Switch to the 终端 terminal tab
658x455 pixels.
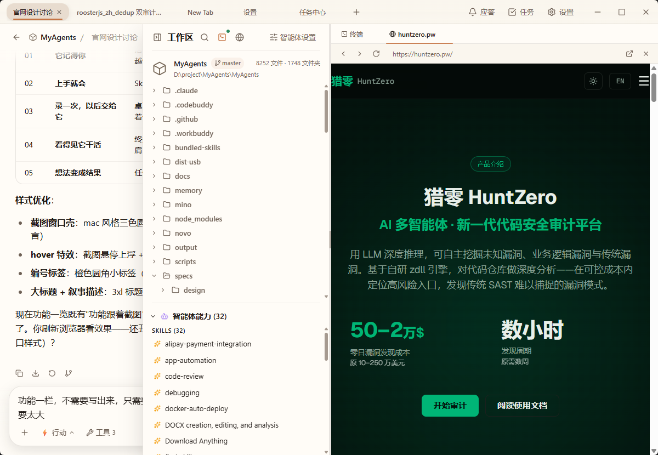[352, 34]
